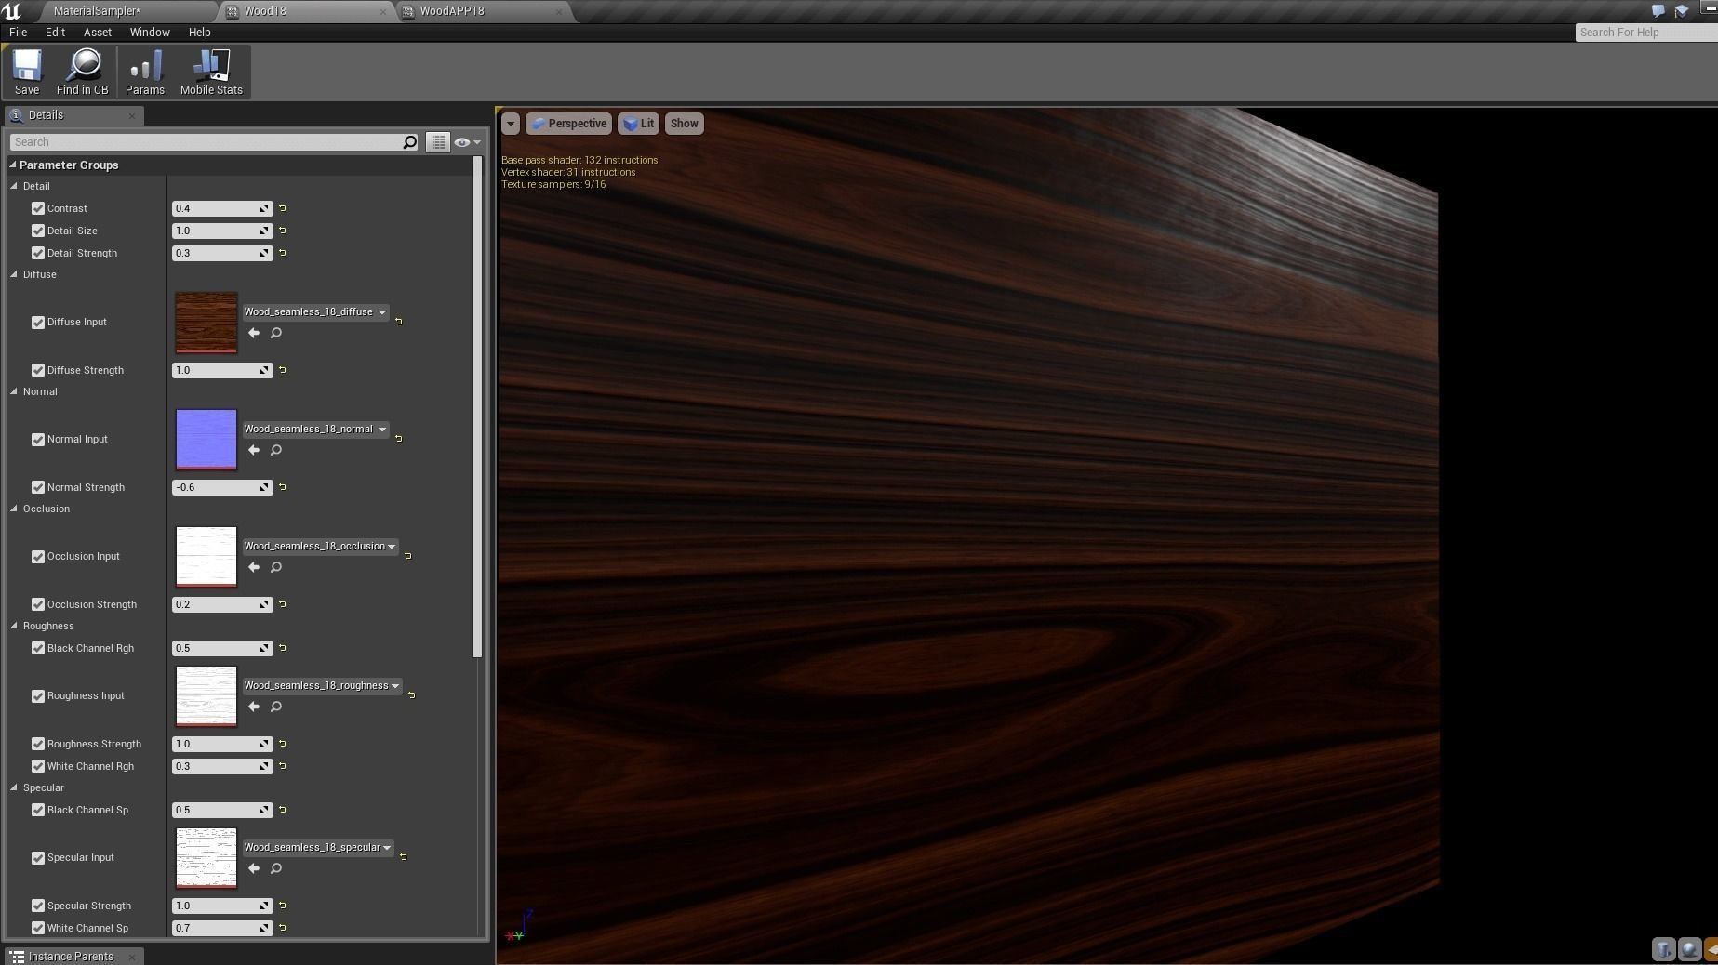Click the eye view-options icon in Details
Screen dimensions: 1718x965
click(463, 142)
